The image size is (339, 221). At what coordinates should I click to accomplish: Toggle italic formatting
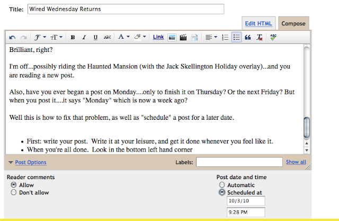coord(84,38)
